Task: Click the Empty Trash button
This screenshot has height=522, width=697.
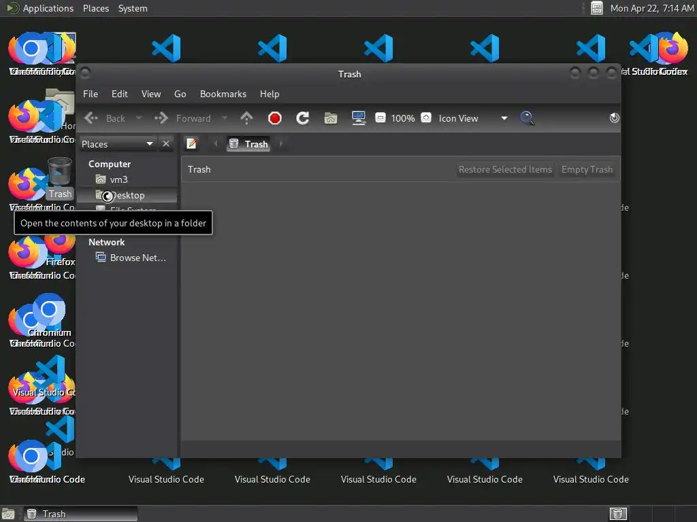Action: [x=587, y=169]
